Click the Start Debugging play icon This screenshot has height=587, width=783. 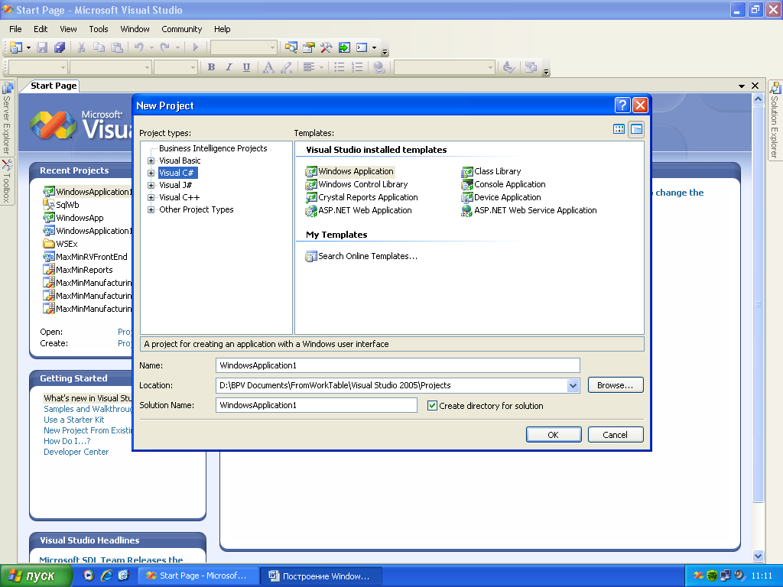[195, 47]
